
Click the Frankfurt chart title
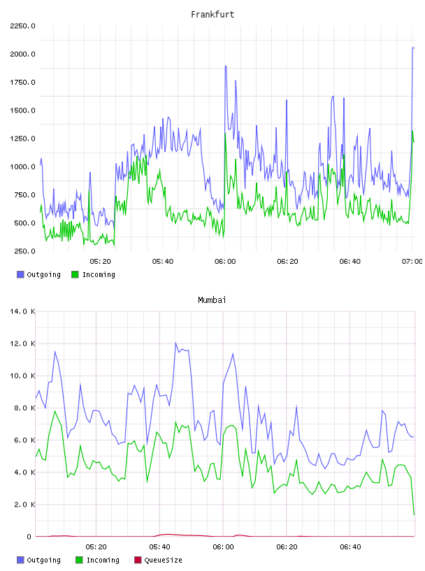tap(212, 15)
